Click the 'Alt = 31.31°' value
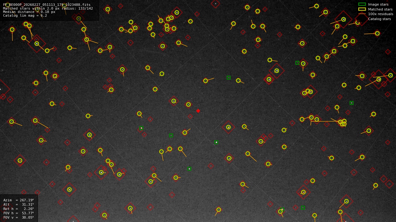 (19, 204)
